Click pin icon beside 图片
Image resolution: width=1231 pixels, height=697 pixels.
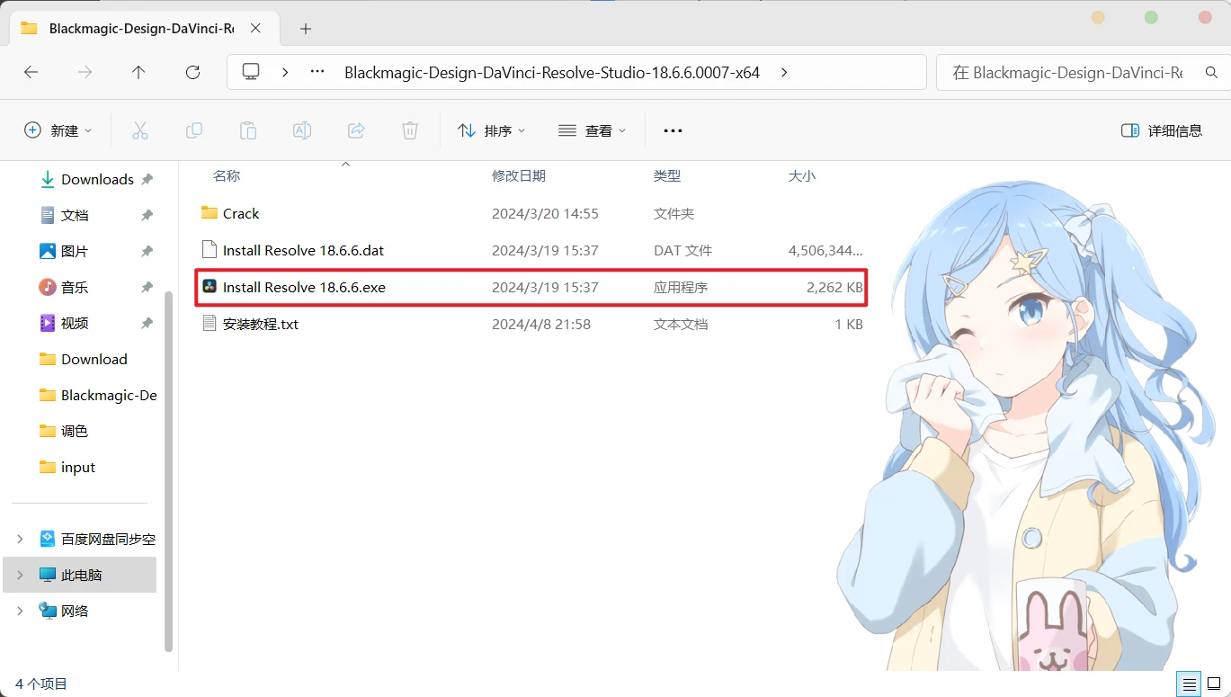point(147,251)
